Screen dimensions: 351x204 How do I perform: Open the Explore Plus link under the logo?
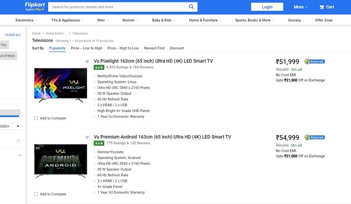34,9
